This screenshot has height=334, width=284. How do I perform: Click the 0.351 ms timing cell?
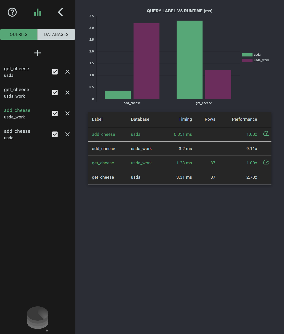(183, 134)
